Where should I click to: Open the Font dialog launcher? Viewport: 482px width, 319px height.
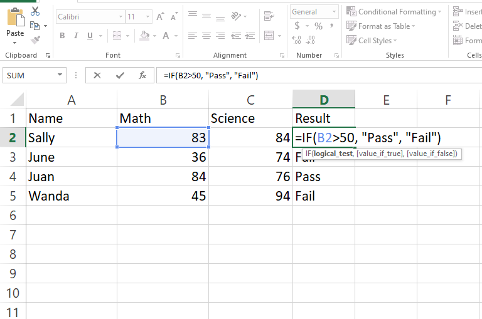(x=178, y=56)
